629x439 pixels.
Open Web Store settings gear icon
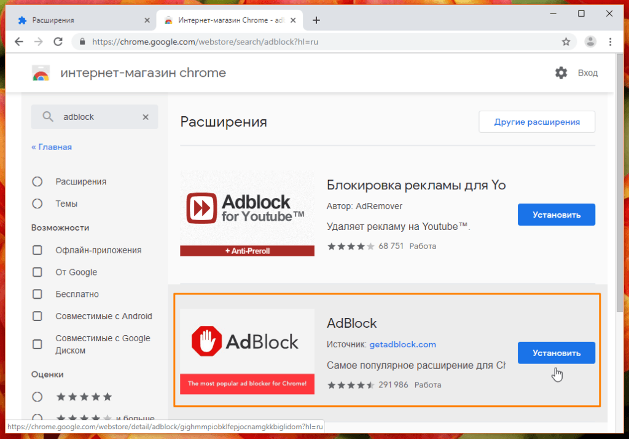pyautogui.click(x=561, y=73)
